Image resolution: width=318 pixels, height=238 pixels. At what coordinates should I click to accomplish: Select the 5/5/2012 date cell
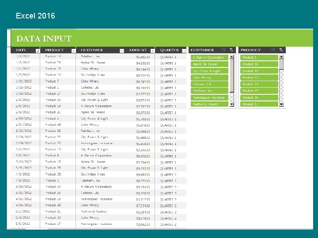[25, 224]
